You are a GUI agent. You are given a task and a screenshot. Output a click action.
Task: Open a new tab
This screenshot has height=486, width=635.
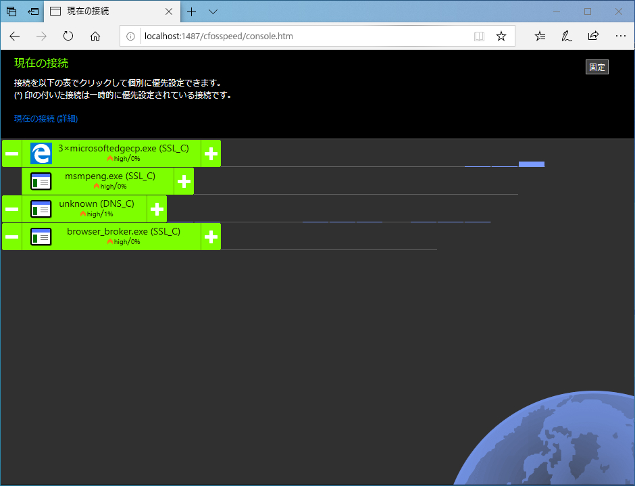[192, 11]
